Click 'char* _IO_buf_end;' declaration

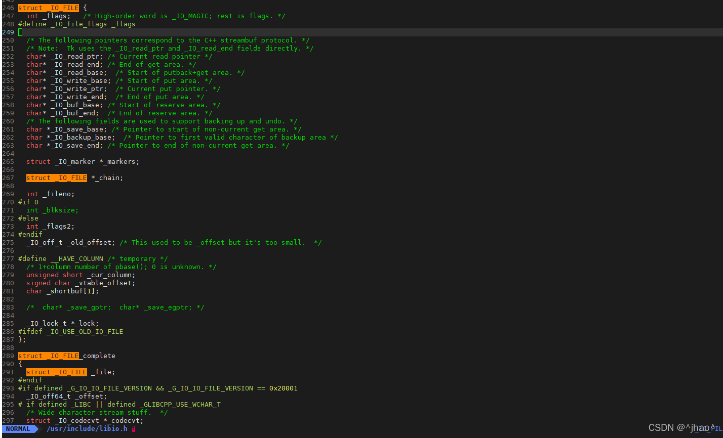click(x=63, y=113)
